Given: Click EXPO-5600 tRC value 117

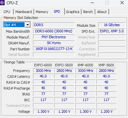Looking at the screenshot, I should coord(64,100).
